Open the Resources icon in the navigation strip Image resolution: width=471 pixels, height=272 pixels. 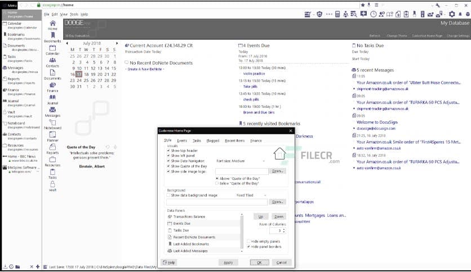pyautogui.click(x=52, y=160)
